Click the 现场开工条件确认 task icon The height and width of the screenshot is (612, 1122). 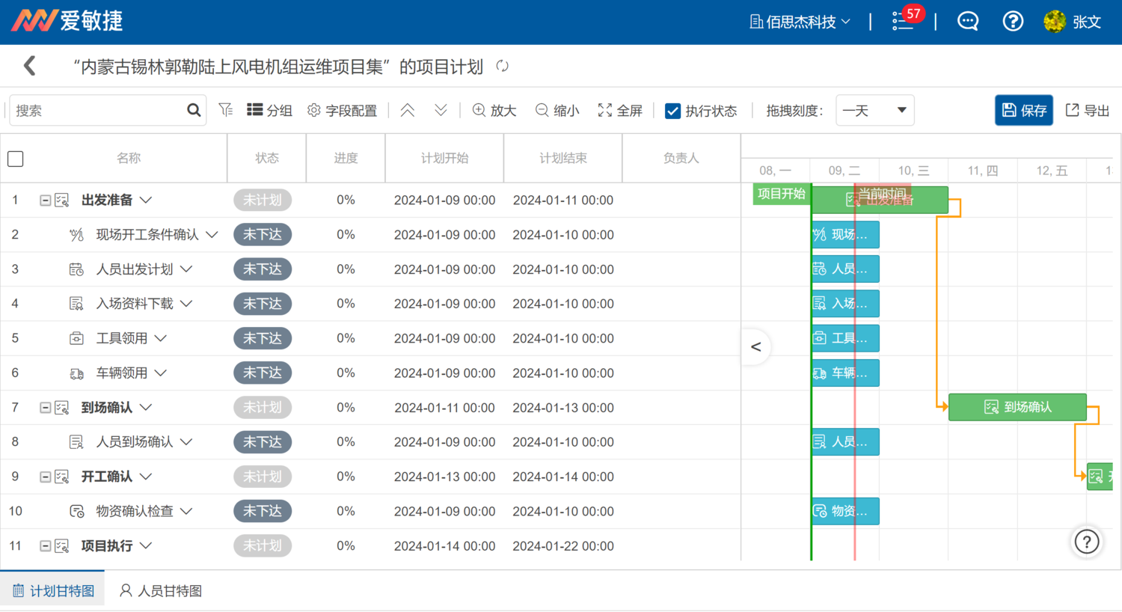(x=76, y=235)
